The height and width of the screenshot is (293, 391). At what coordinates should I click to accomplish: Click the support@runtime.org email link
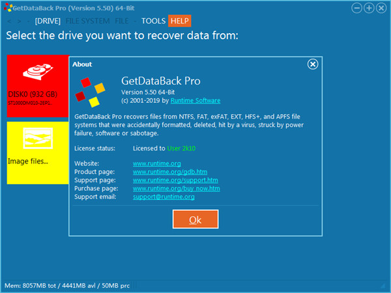[x=164, y=197]
